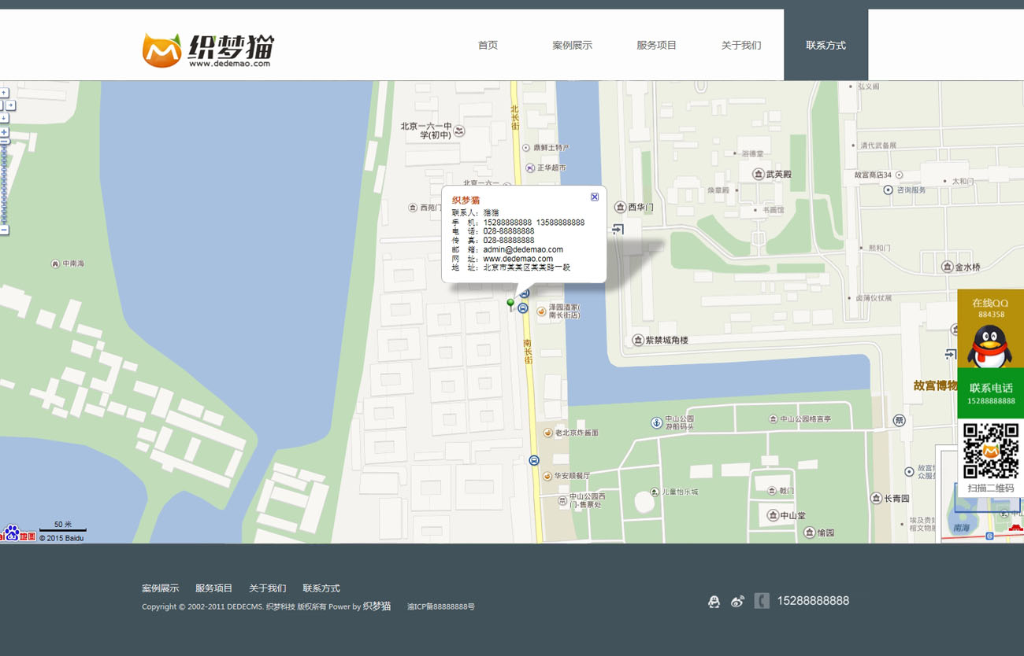Open 关于我们 in top navigation
Viewport: 1024px width, 656px height.
click(x=741, y=46)
